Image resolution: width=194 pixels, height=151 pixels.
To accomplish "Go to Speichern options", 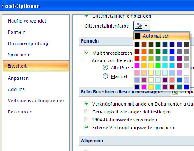I will click(x=18, y=55).
